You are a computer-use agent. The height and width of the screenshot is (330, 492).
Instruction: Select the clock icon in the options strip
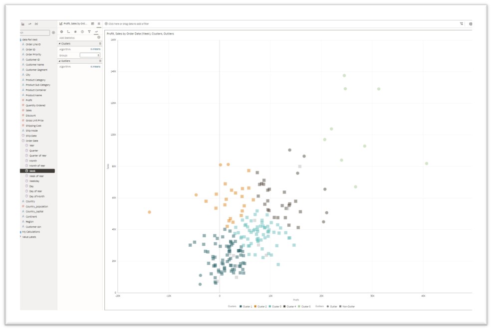click(82, 31)
